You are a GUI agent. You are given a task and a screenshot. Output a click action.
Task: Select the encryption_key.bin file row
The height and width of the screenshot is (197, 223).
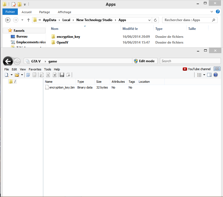[x=105, y=87]
